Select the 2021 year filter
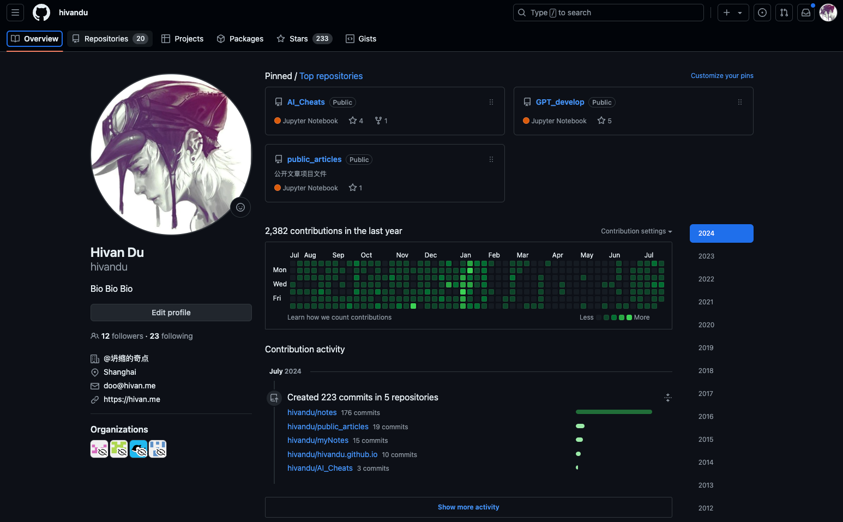This screenshot has height=522, width=843. pos(721,302)
